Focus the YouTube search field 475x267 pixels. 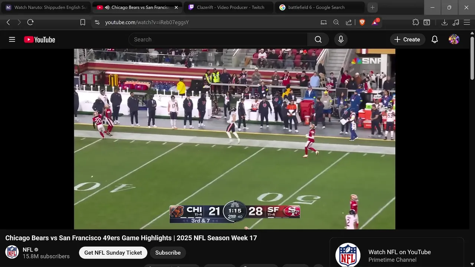click(x=218, y=39)
